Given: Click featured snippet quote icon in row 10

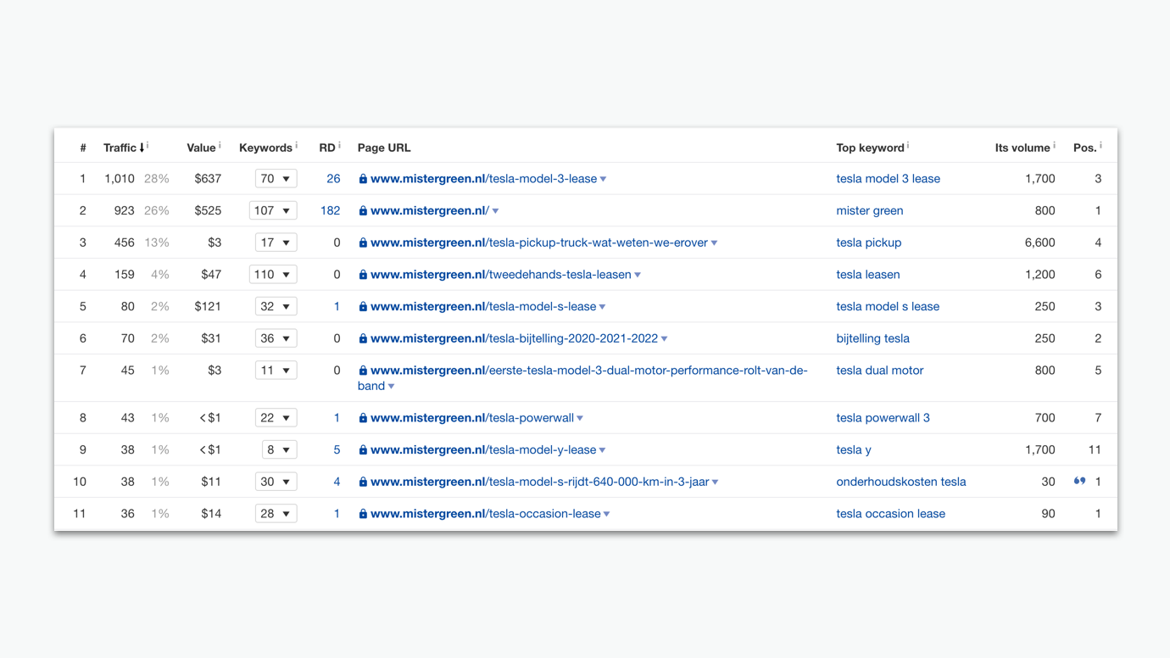Looking at the screenshot, I should pos(1079,481).
